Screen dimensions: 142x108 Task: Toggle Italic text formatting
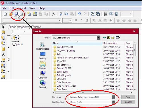tap(81, 20)
